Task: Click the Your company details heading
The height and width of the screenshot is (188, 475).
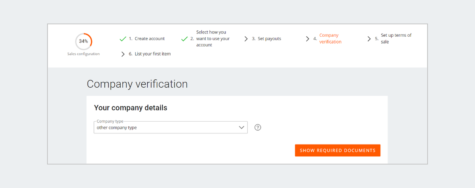Action: pos(131,108)
